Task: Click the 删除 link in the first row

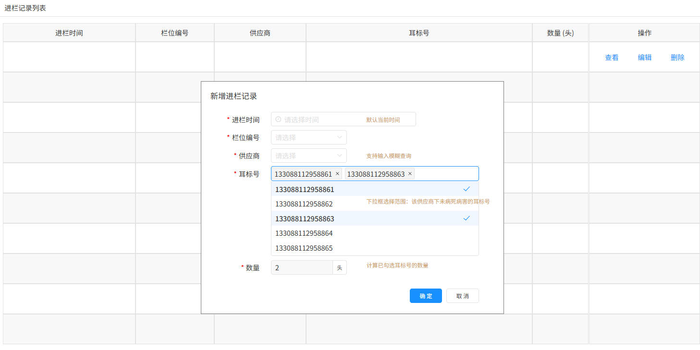Action: click(677, 58)
